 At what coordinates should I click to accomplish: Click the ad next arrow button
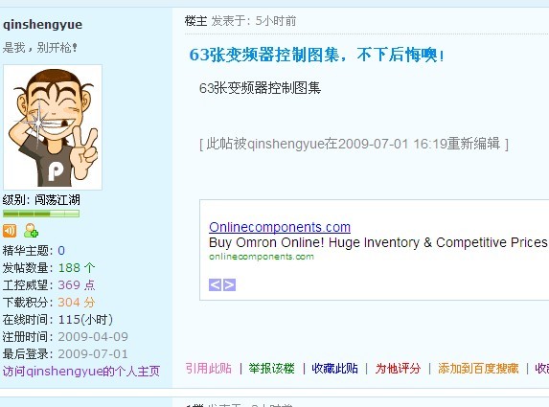[229, 284]
